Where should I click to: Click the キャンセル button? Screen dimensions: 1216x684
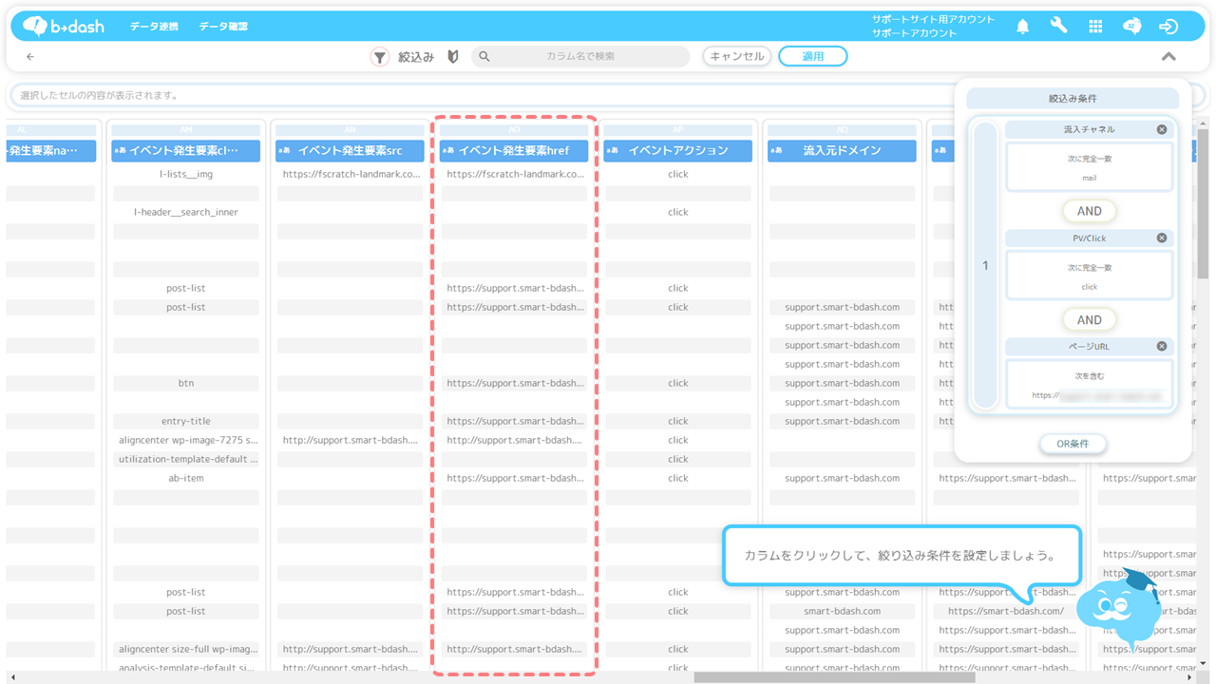[x=737, y=57]
